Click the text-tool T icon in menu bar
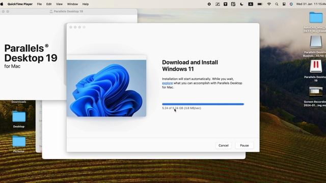 click(x=225, y=4)
